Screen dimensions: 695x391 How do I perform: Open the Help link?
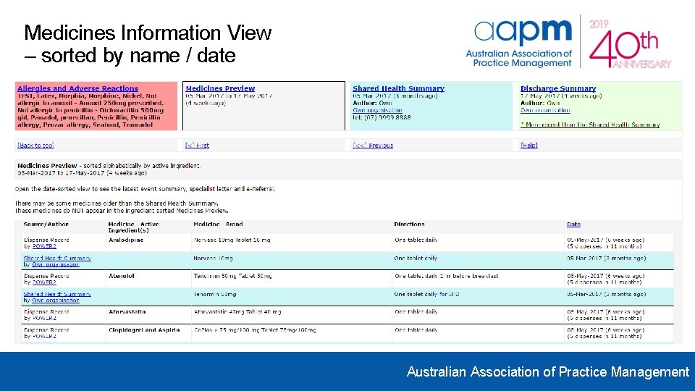528,145
